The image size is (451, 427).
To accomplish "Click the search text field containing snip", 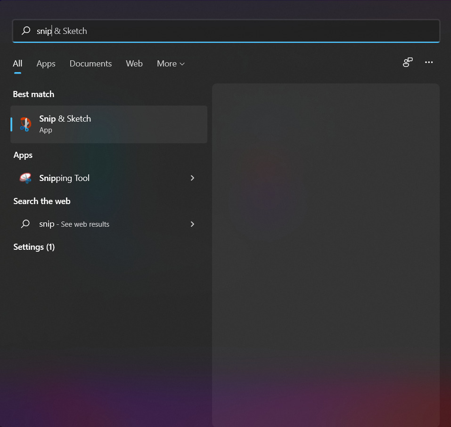I will click(226, 31).
